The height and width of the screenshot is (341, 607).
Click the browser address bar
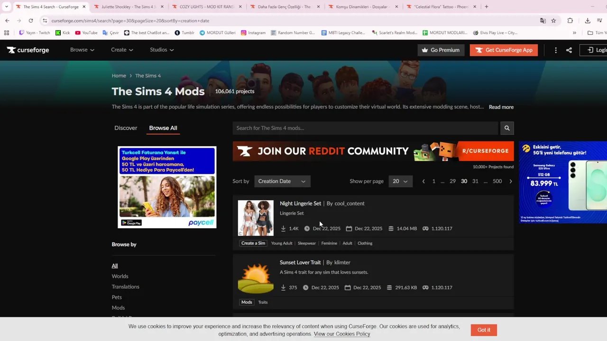coord(289,21)
